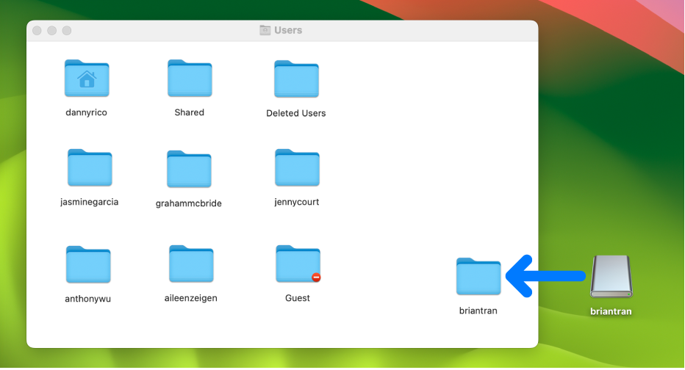Click the folder proxy icon beside the Users title

pos(265,30)
